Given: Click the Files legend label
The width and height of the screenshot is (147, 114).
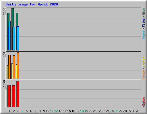Looking at the screenshot, I should (x=144, y=23).
